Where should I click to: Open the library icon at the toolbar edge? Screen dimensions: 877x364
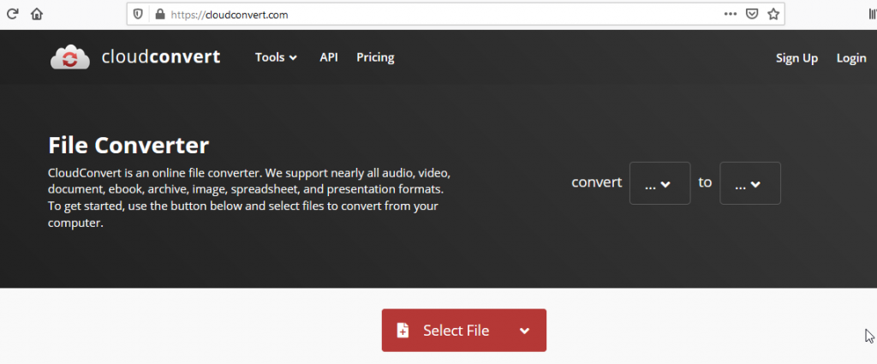[x=873, y=15]
